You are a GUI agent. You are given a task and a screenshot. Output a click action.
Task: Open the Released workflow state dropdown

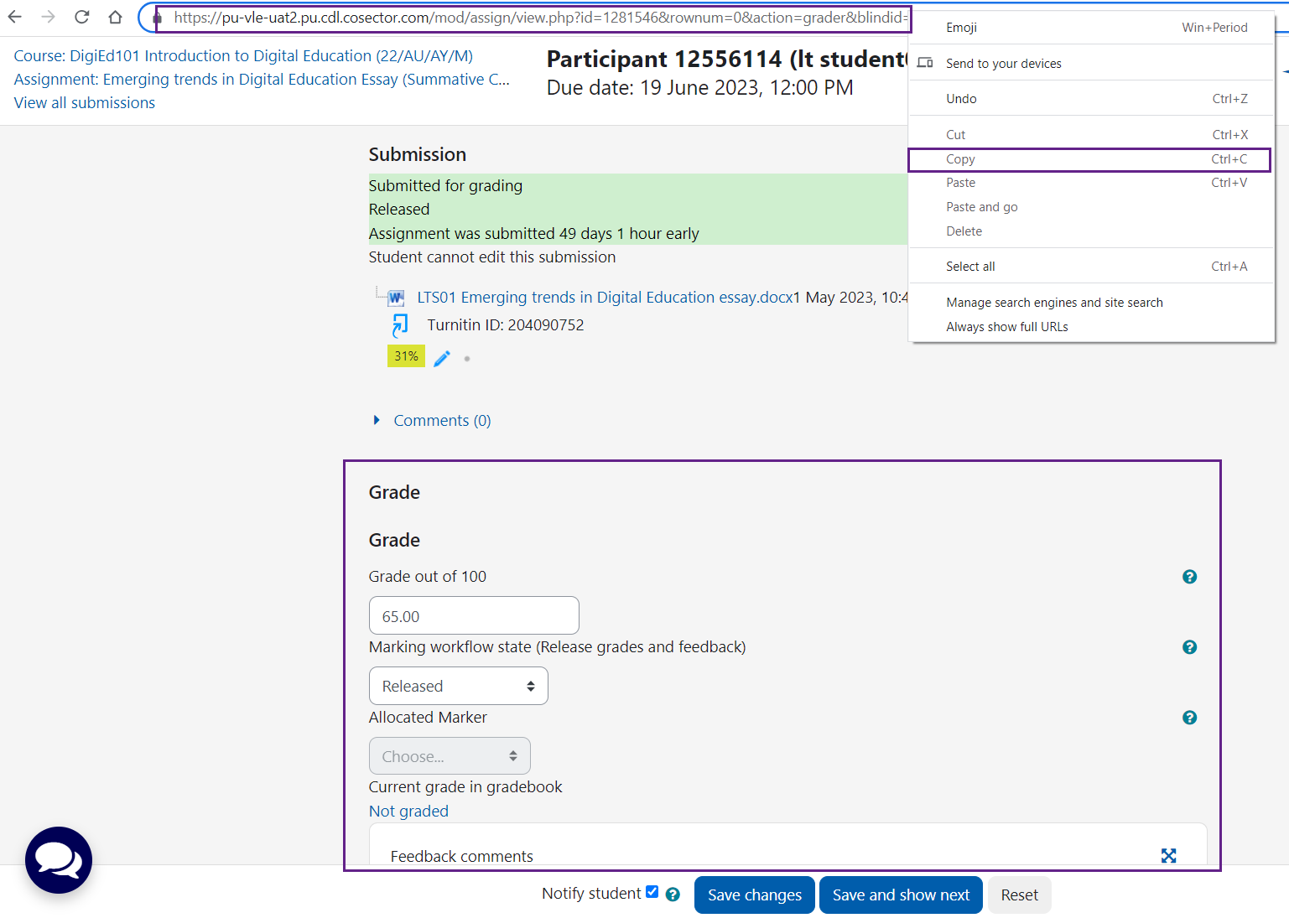[x=458, y=686]
